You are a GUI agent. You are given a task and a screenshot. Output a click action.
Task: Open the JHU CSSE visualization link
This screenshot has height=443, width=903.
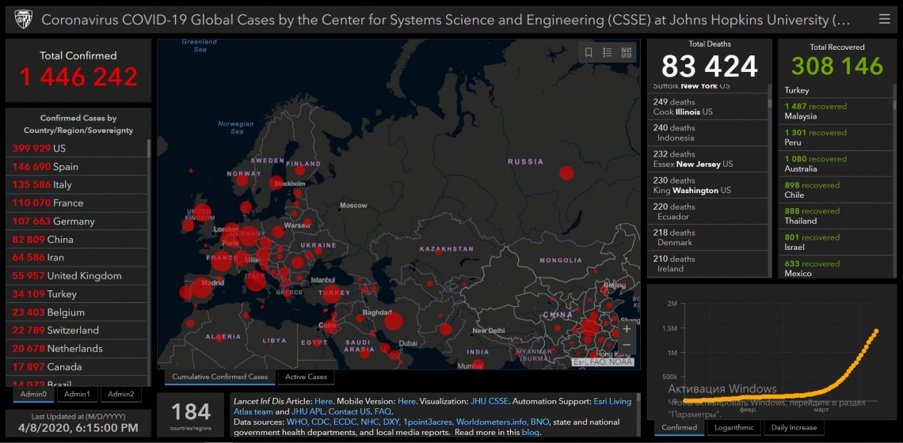click(x=489, y=401)
